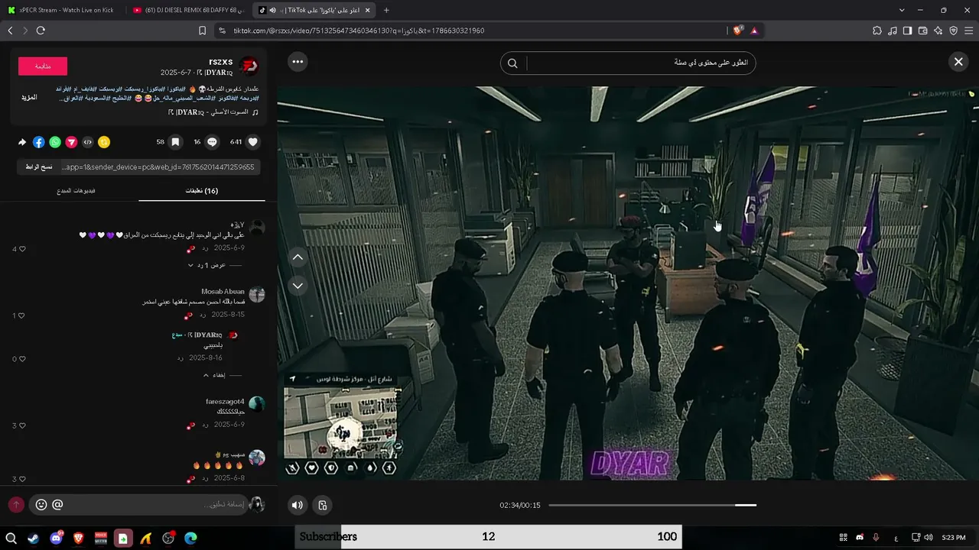Mute the TikTok tab audio icon
Image resolution: width=979 pixels, height=550 pixels.
tap(272, 10)
